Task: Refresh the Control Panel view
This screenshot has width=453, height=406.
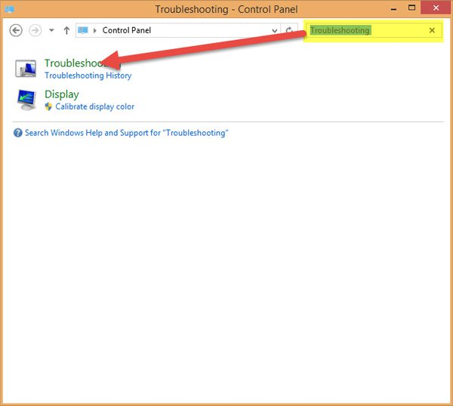Action: click(289, 30)
